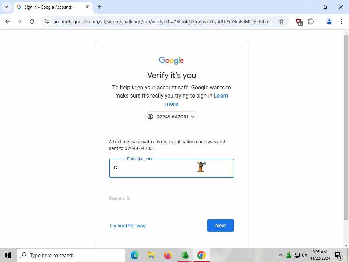This screenshot has width=349, height=262.
Task: Click the Enter the code field
Action: (x=172, y=168)
